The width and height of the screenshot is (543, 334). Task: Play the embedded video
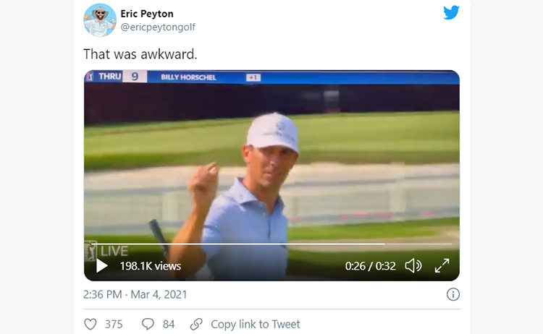pos(101,266)
